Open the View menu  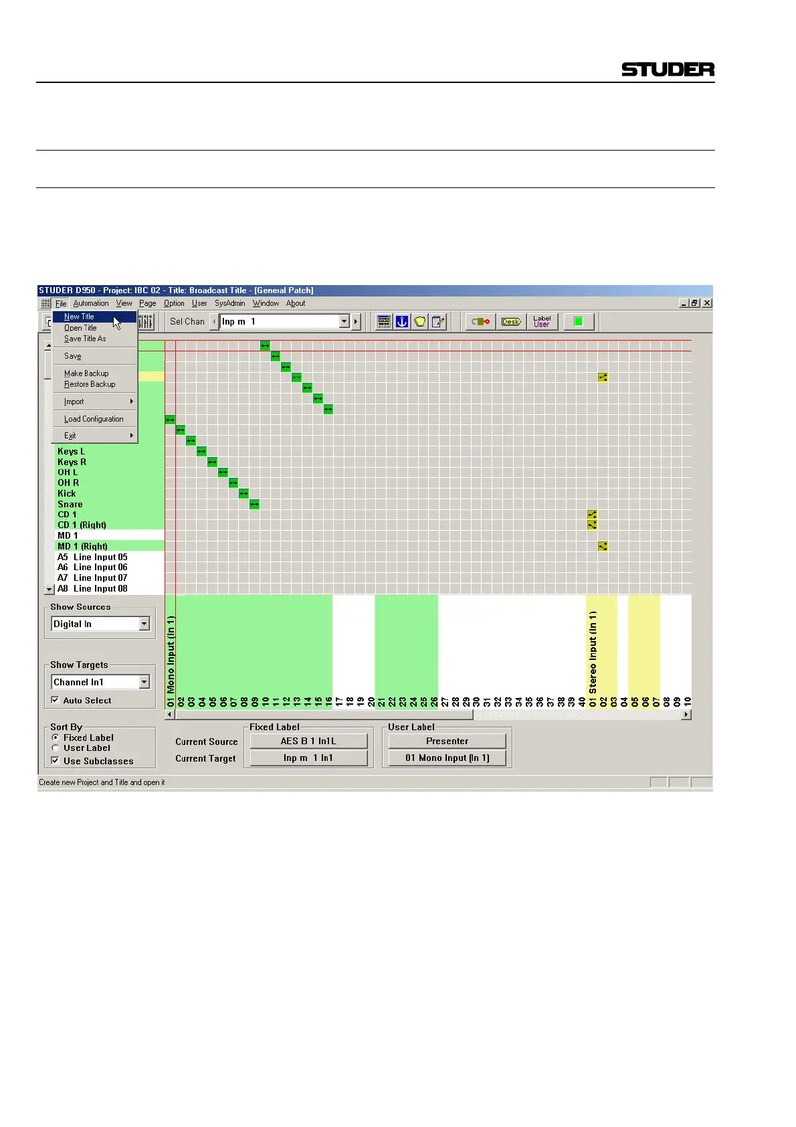click(124, 303)
